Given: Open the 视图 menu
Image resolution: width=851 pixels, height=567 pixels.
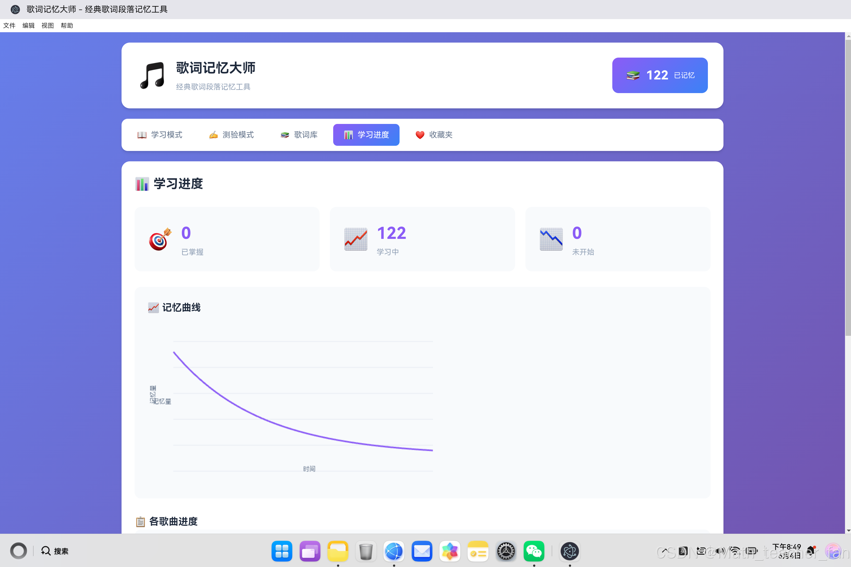Looking at the screenshot, I should [x=48, y=25].
